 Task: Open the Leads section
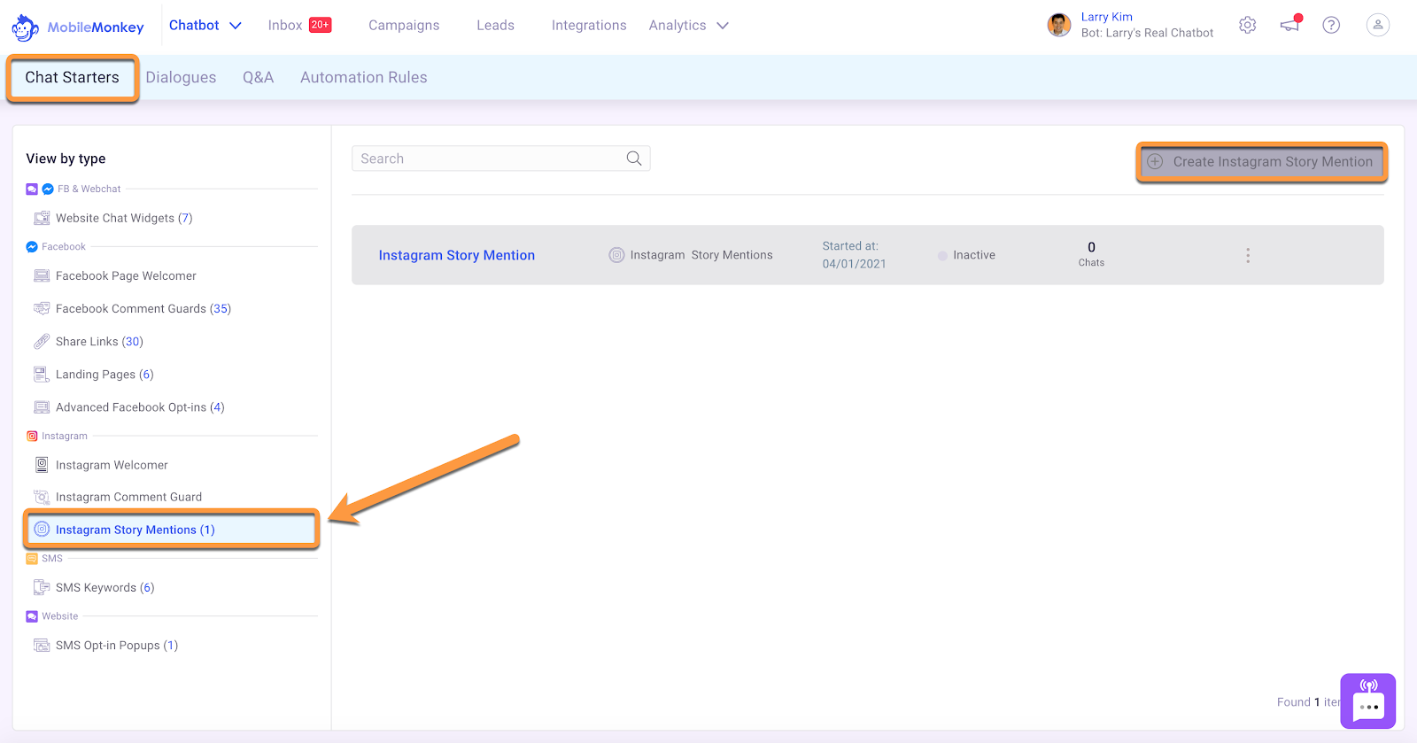[x=495, y=25]
